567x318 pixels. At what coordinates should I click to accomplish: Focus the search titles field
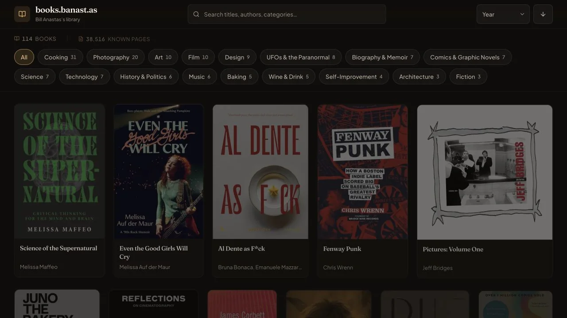coord(287,14)
